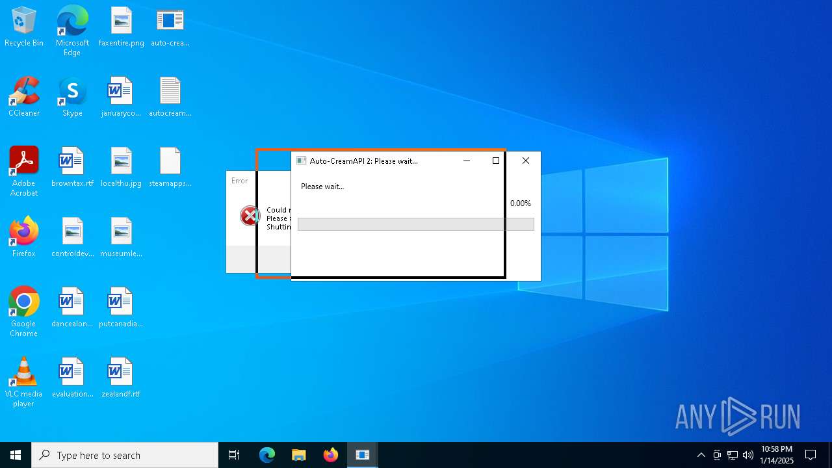Select the faxentire.png file icon

coord(122,27)
